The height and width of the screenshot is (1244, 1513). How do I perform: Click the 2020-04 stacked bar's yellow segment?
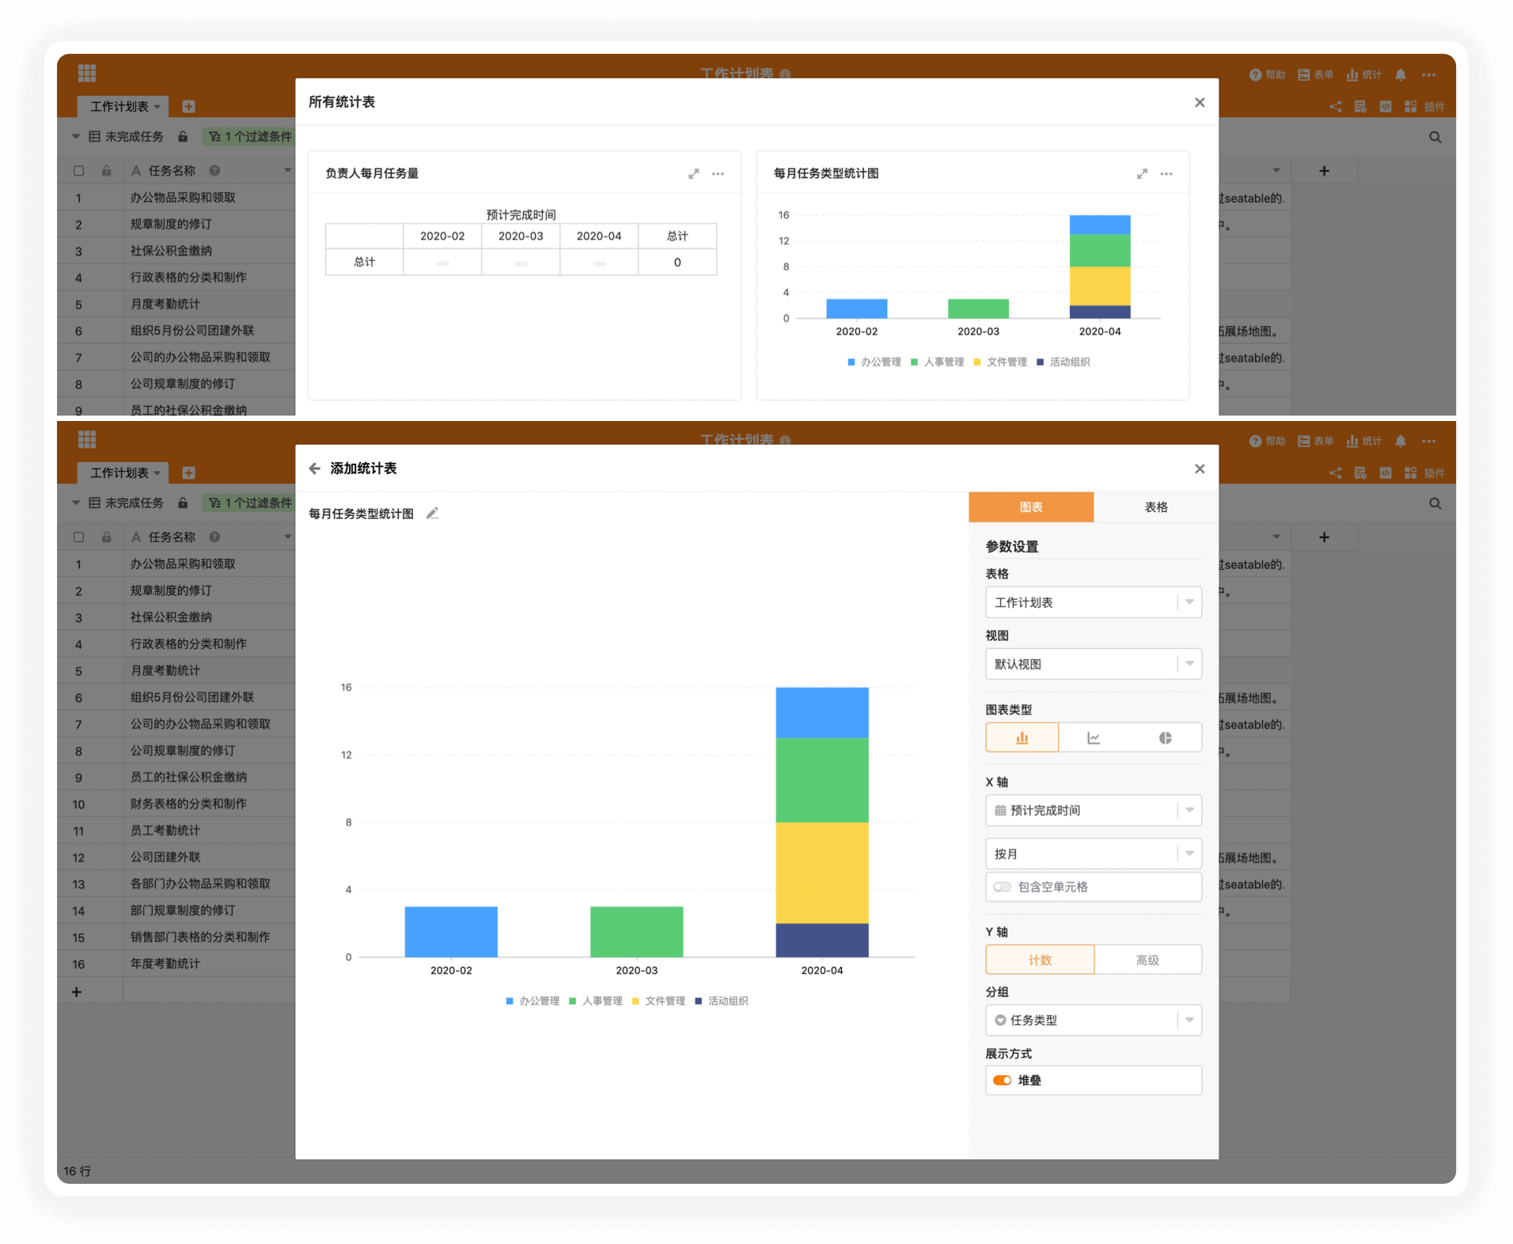tap(821, 872)
